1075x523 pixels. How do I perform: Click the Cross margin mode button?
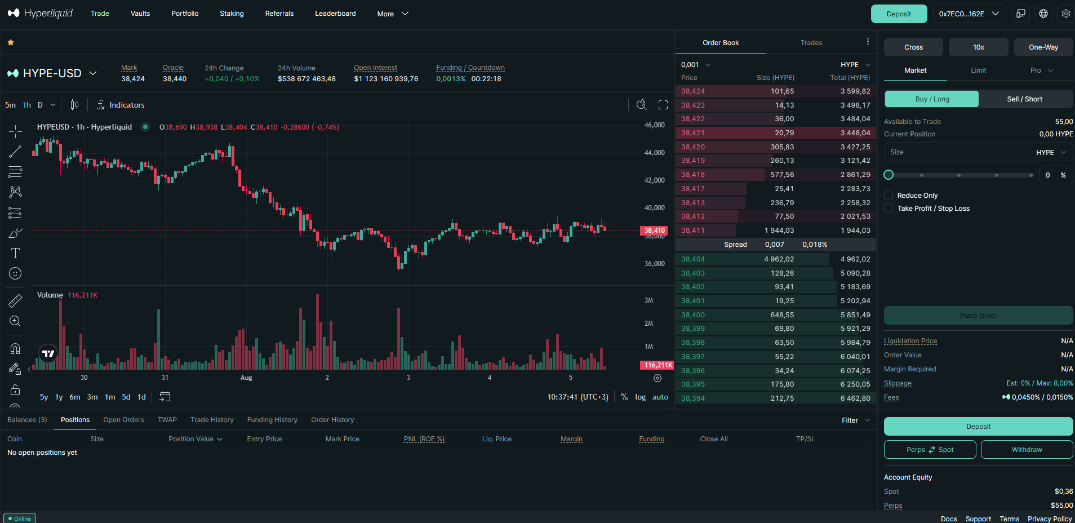click(913, 47)
